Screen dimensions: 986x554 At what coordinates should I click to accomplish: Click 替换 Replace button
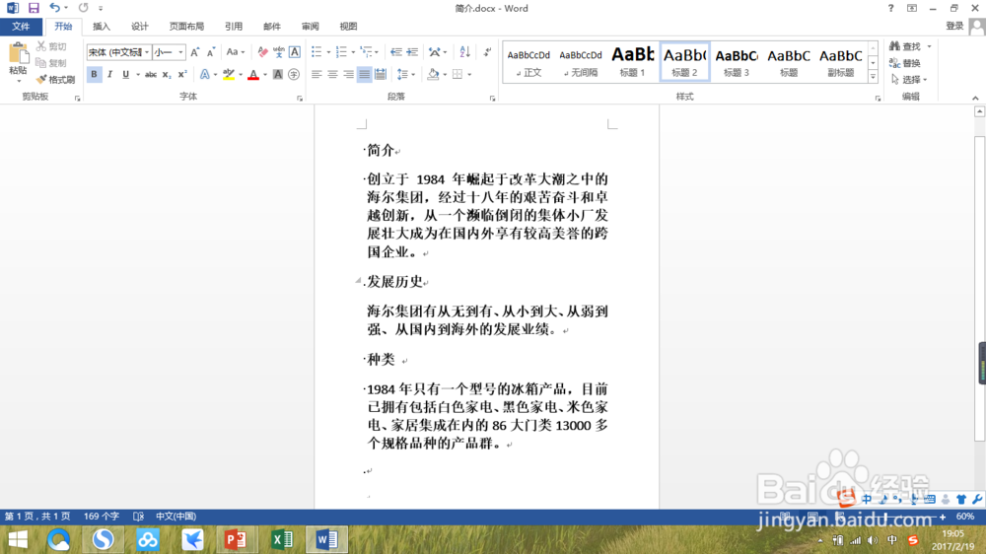[x=905, y=63]
